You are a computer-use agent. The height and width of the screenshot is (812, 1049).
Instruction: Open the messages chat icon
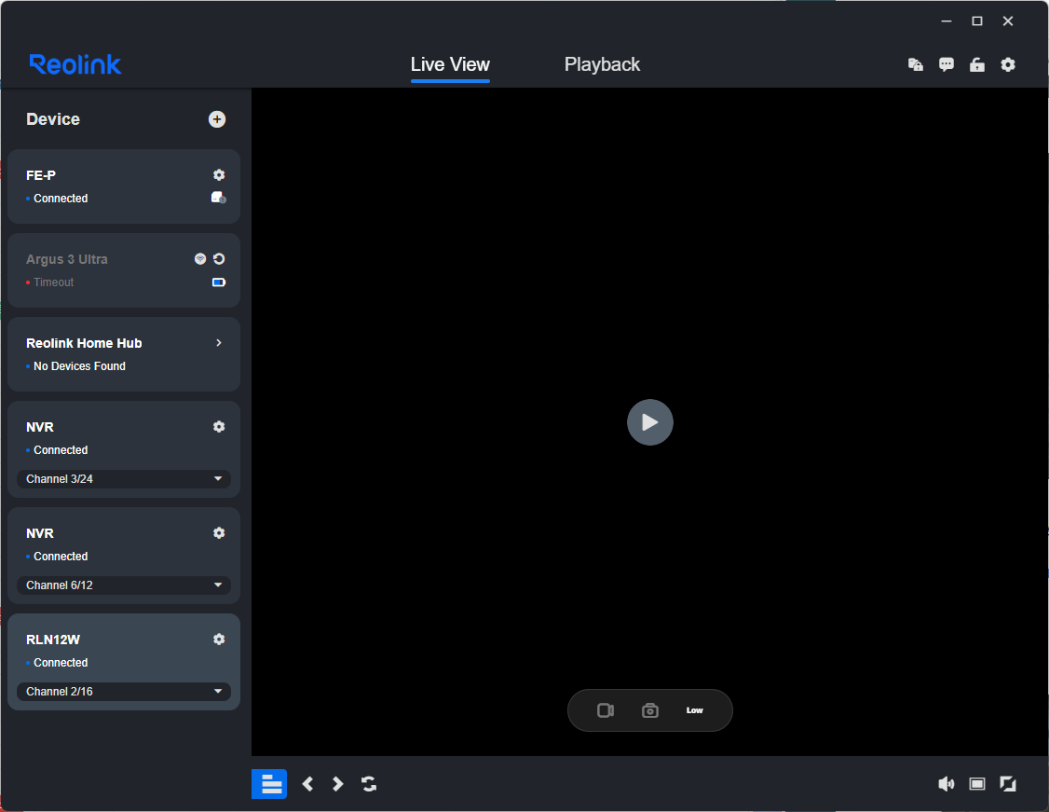[x=946, y=64]
